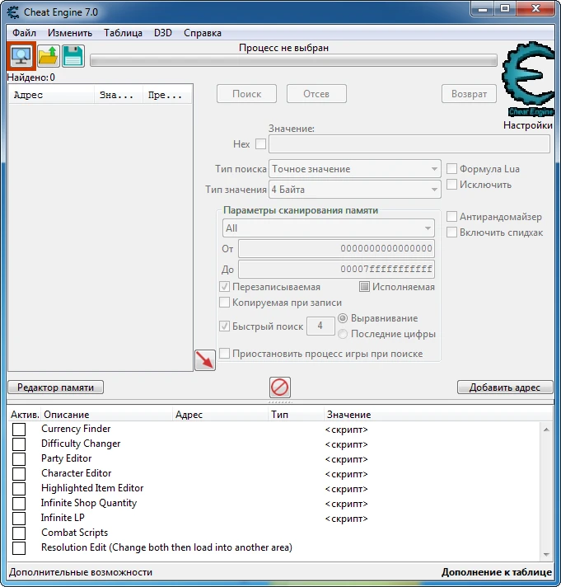Enable Приостановить процесс игры при поиске
This screenshot has height=587, width=561.
tap(224, 354)
